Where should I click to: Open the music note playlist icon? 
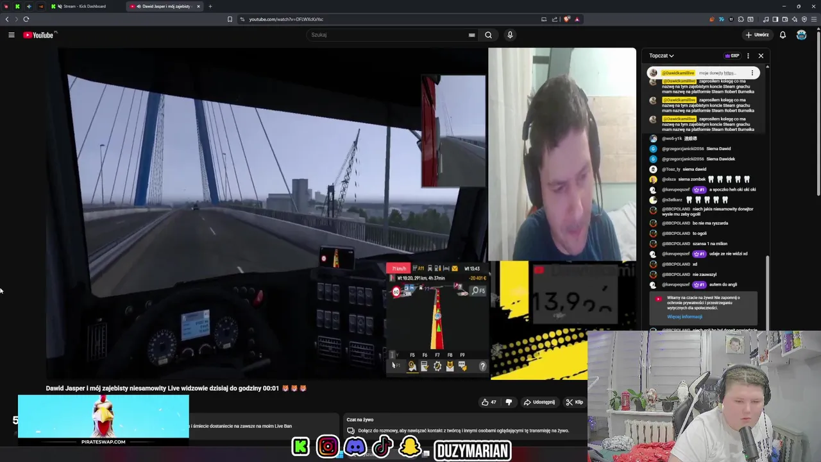pos(766,19)
